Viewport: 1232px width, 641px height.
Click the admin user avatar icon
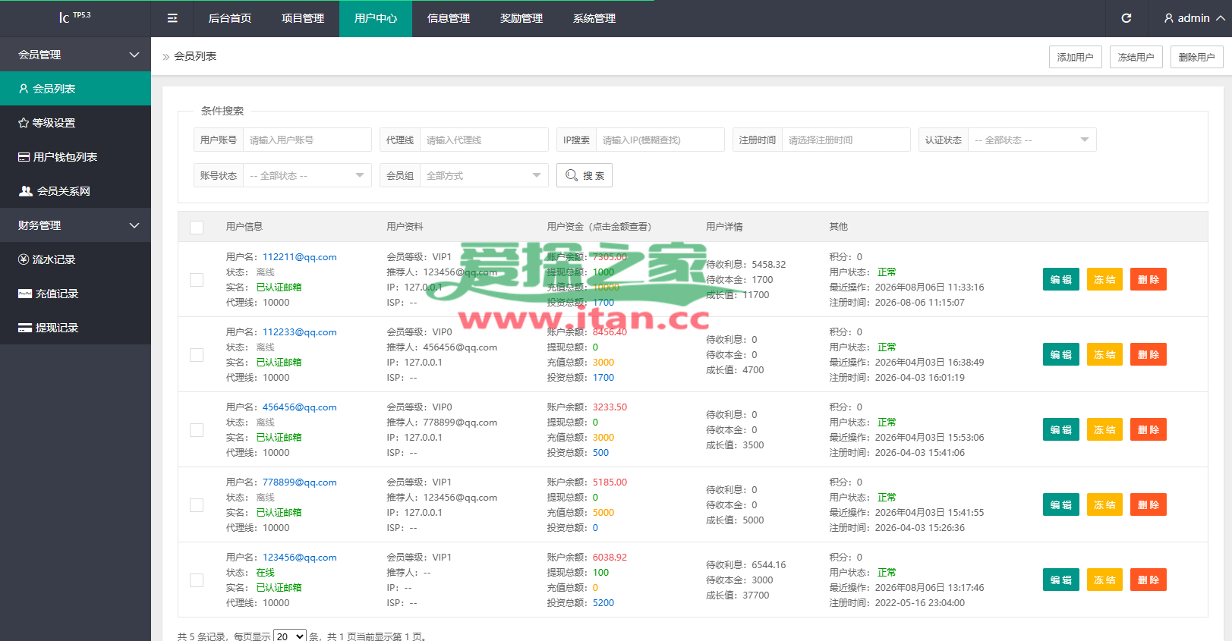click(x=1169, y=18)
